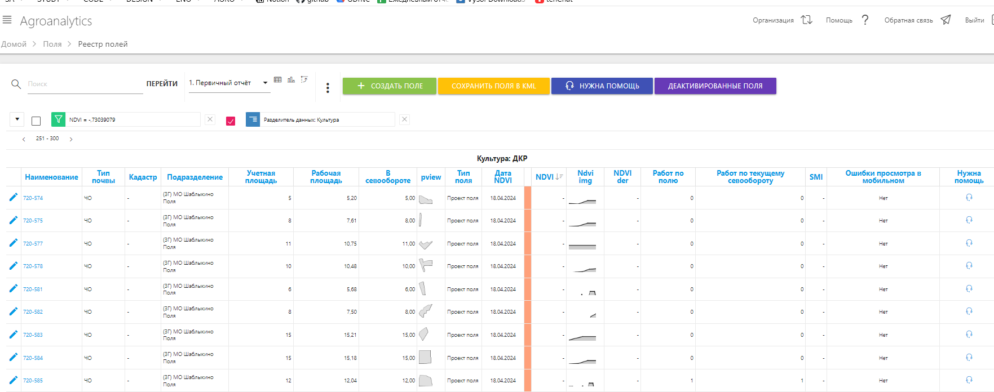Navigate to Поля in breadcrumb

52,44
